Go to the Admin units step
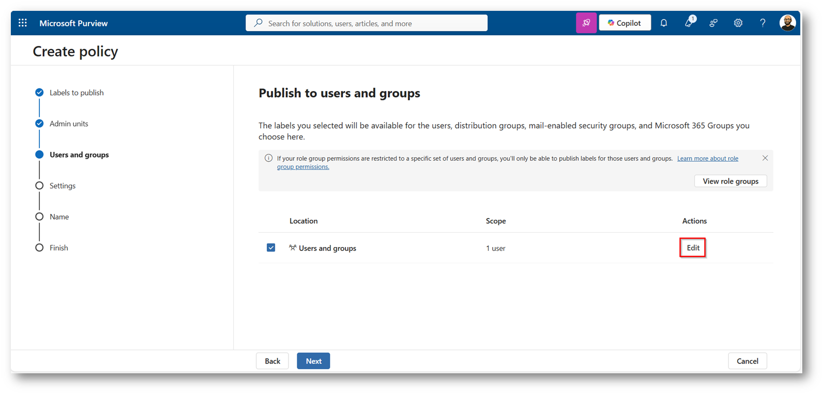The height and width of the screenshot is (395, 824). (x=69, y=124)
